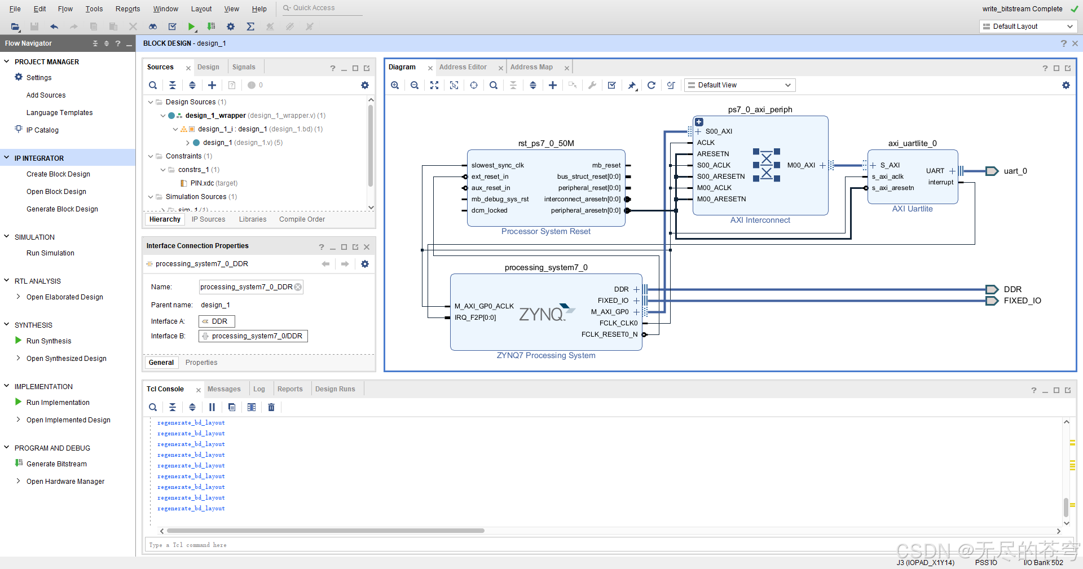Select Properties tab in Interface Connection Properties
This screenshot has height=569, width=1083.
(201, 363)
